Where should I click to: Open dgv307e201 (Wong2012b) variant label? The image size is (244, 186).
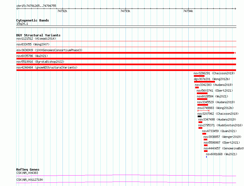click(212, 79)
